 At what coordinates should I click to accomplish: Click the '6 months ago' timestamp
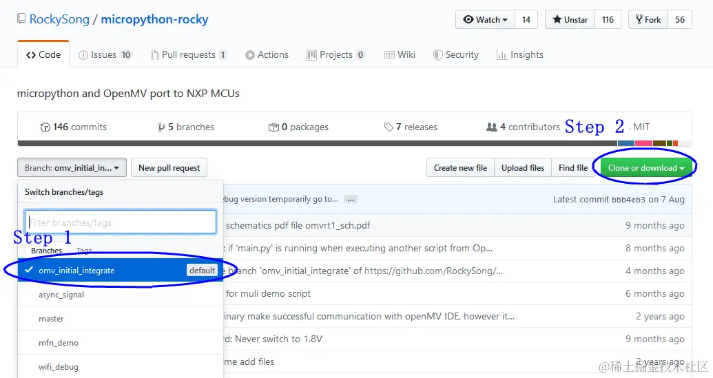[655, 293]
